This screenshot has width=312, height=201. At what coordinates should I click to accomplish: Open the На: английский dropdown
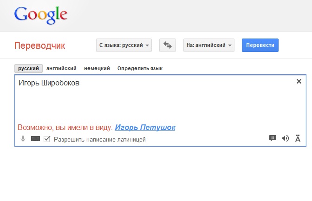[x=209, y=45]
